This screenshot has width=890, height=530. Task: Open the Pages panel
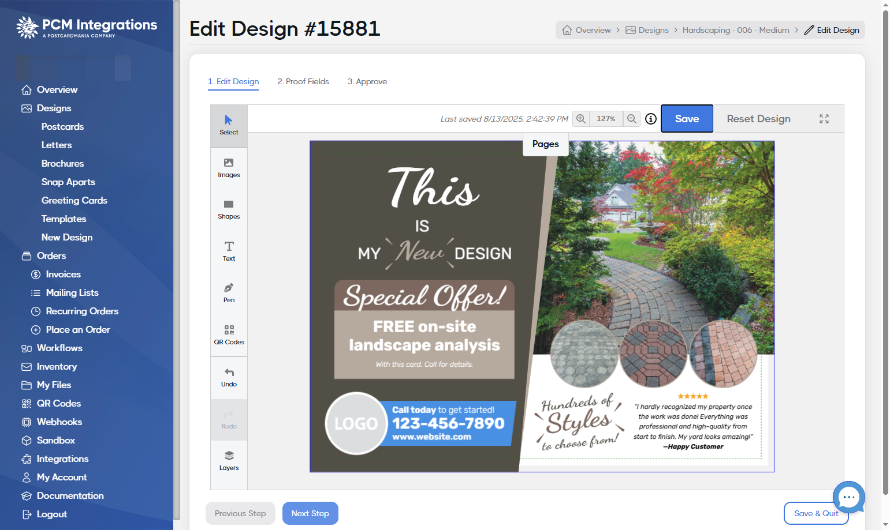(x=546, y=144)
